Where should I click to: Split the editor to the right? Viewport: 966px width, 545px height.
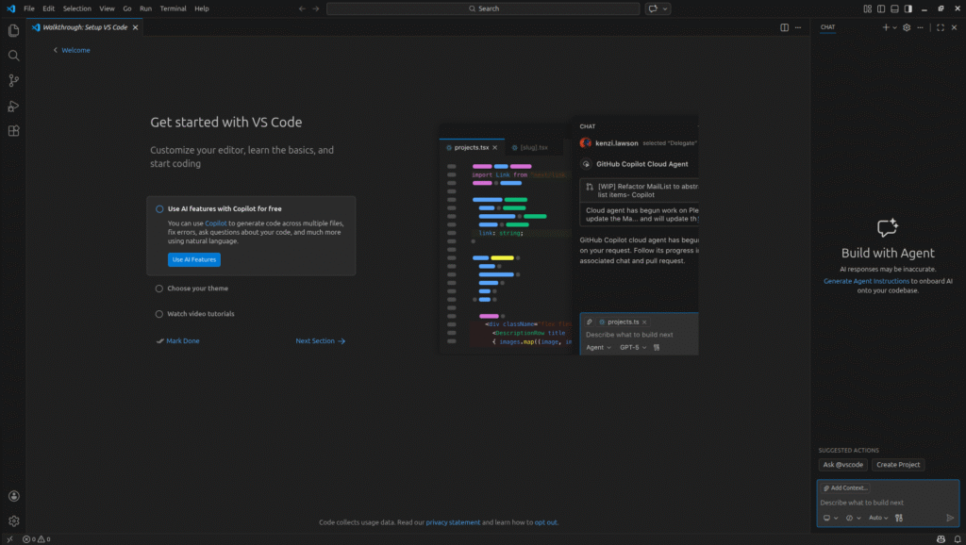point(784,27)
